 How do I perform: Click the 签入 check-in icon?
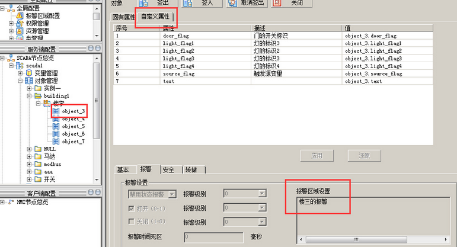(188, 3)
